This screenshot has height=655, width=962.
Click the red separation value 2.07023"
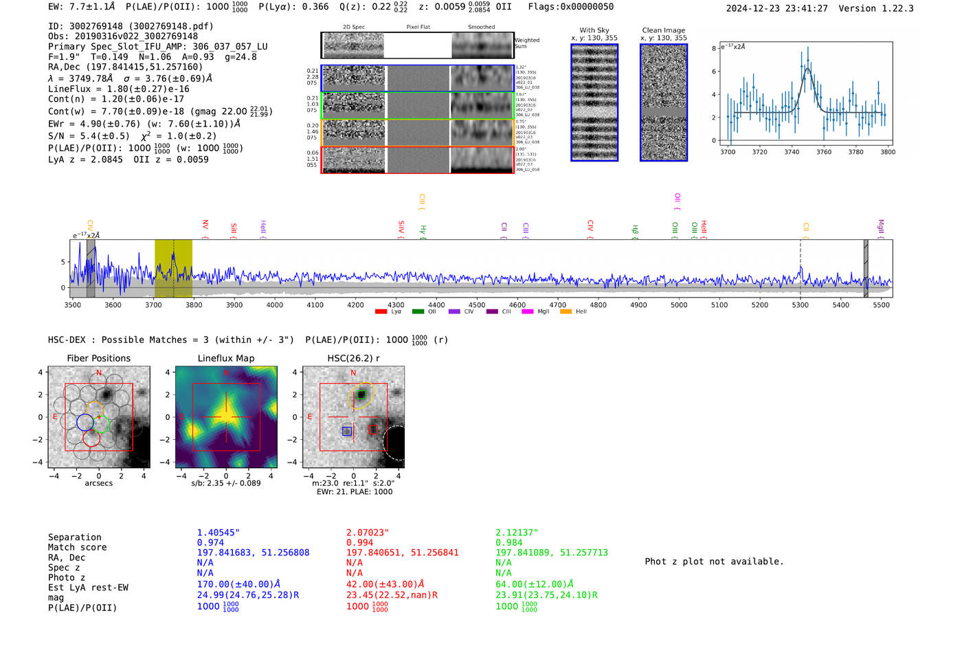coord(368,533)
